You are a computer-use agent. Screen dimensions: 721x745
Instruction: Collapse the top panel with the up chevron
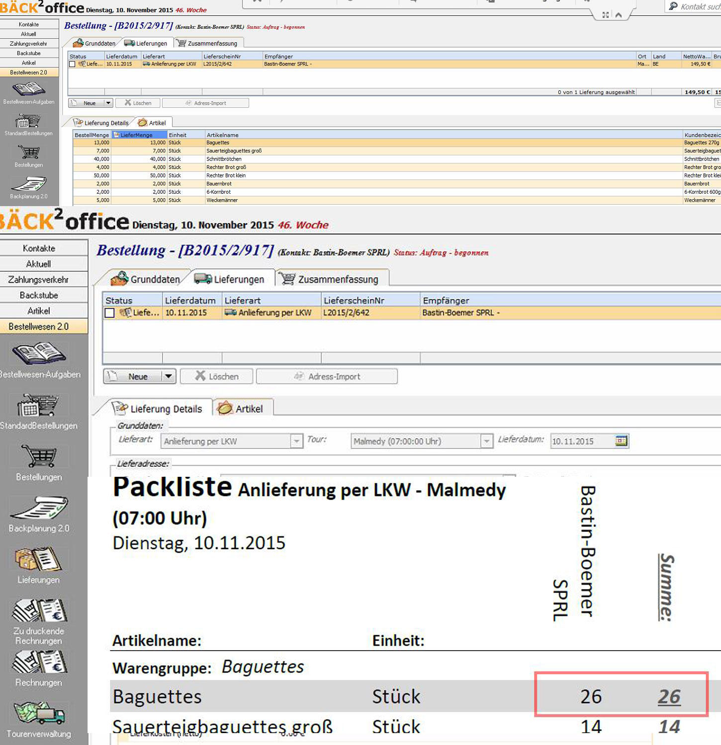tap(619, 15)
